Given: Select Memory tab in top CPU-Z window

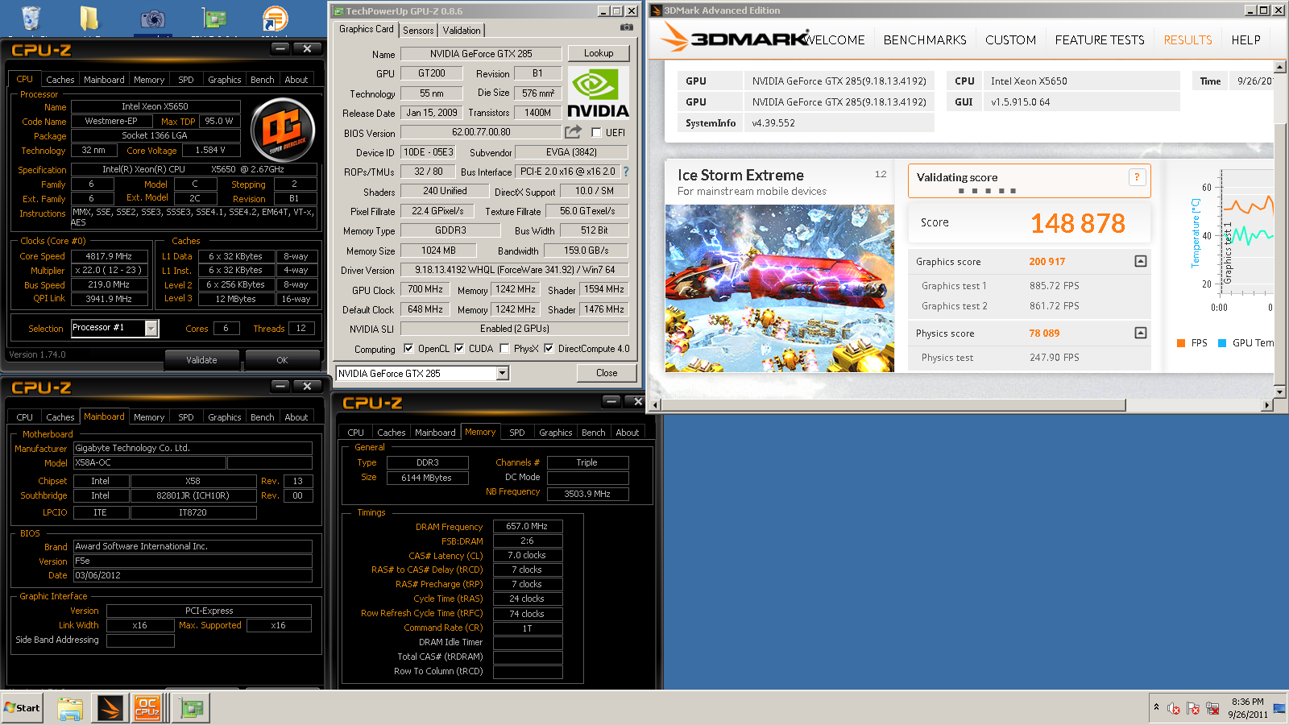Looking at the screenshot, I should (149, 80).
